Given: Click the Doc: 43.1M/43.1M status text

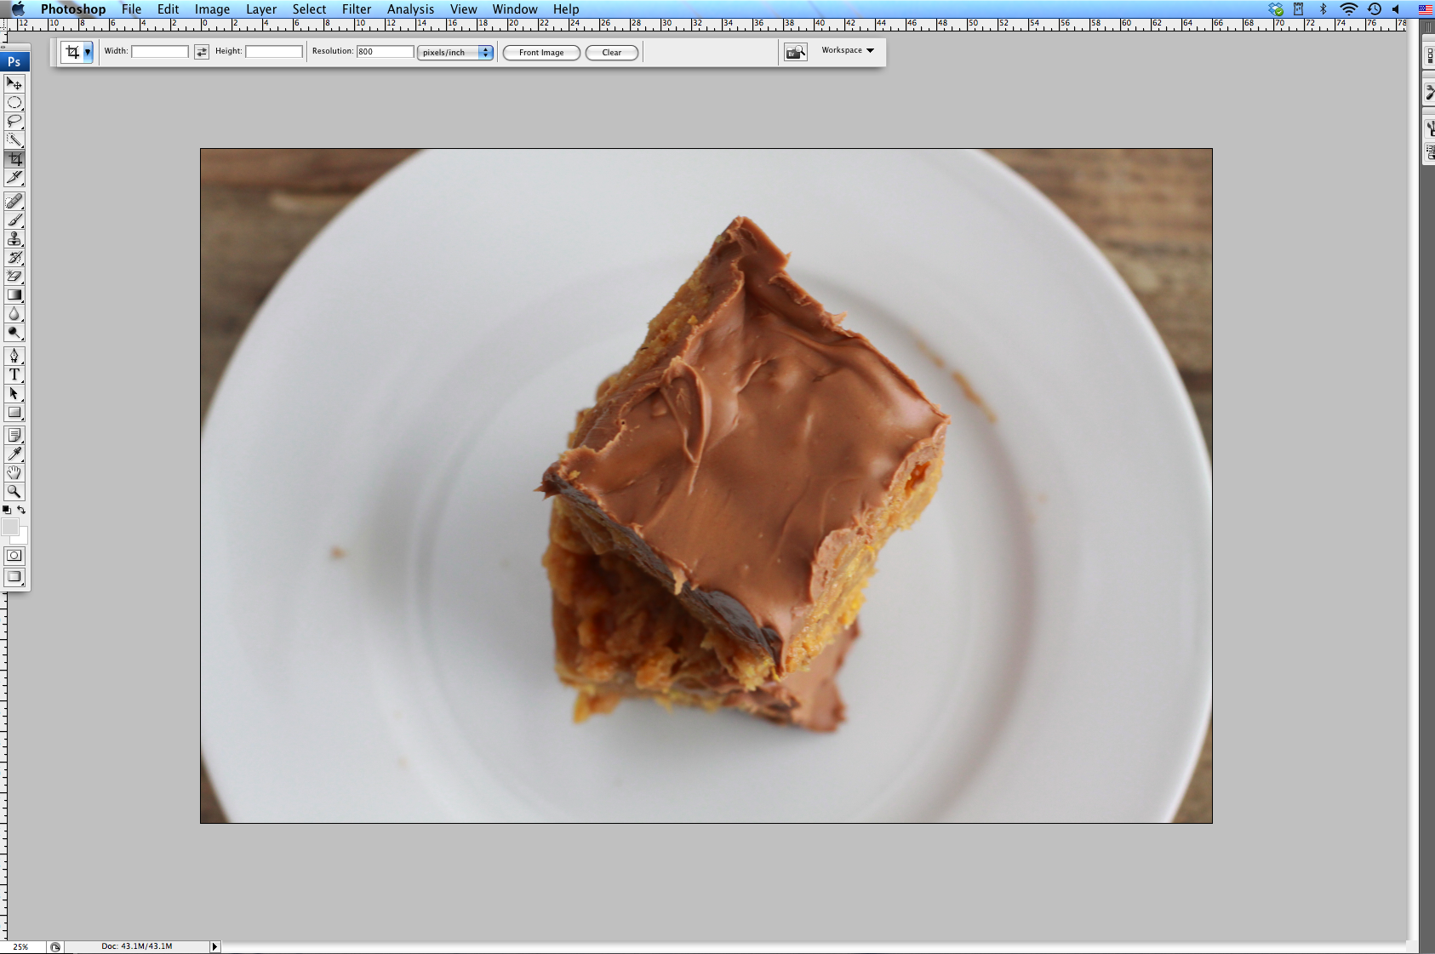Looking at the screenshot, I should (136, 946).
